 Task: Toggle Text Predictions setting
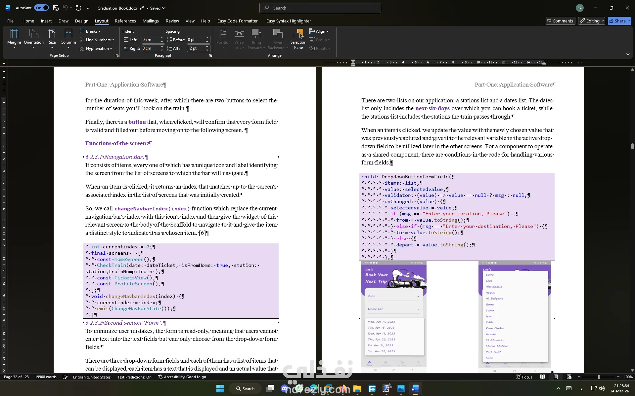(134, 377)
